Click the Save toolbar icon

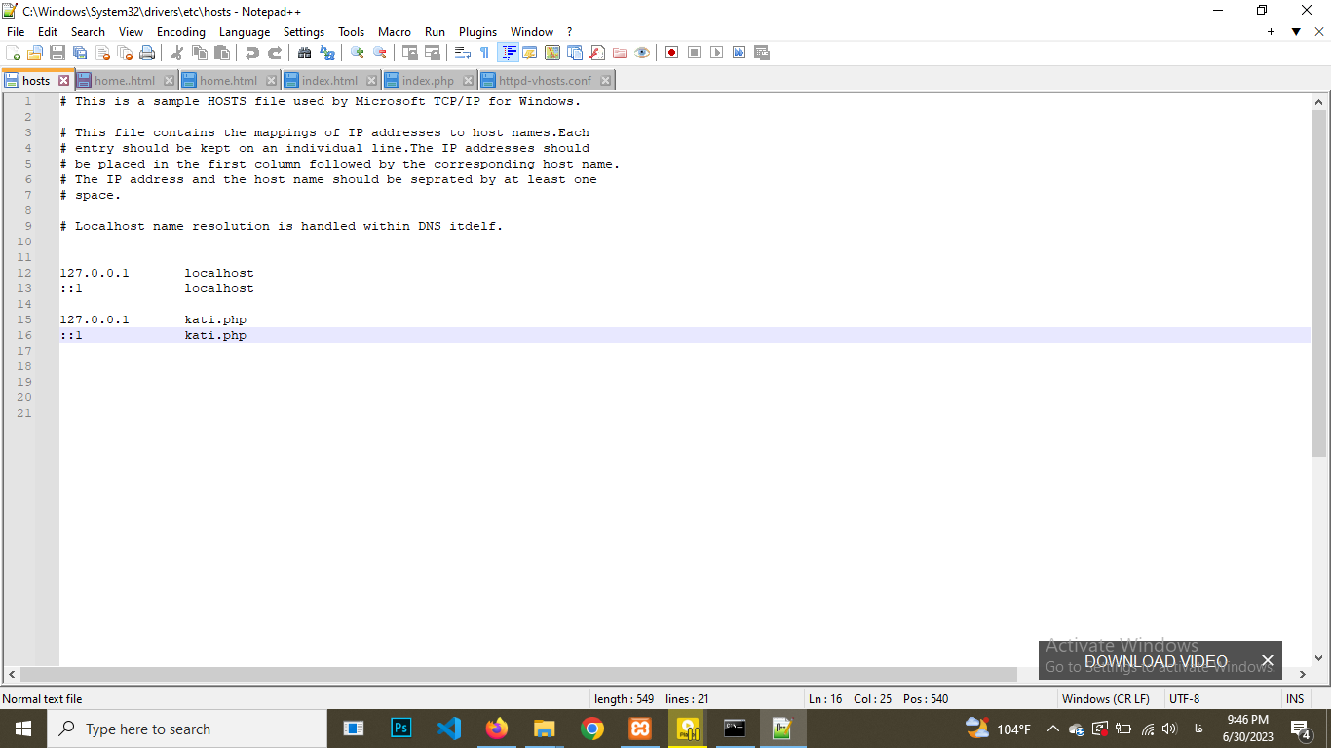pos(57,53)
